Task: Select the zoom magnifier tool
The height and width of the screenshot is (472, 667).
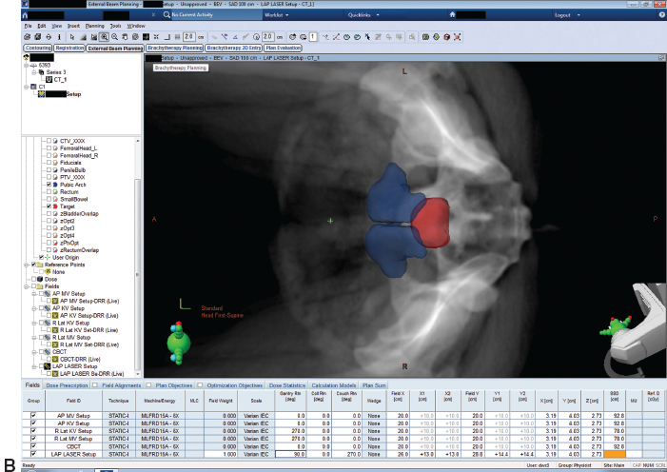Action: (103, 35)
